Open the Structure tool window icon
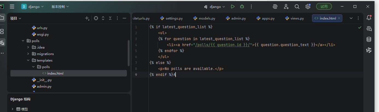This screenshot has height=112, width=379. click(2, 31)
